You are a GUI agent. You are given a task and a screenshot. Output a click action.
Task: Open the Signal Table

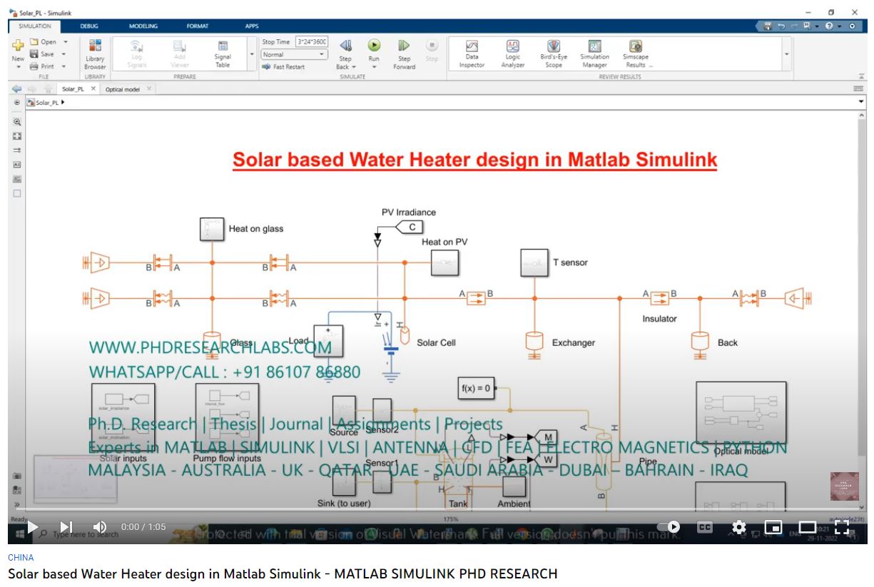(223, 53)
